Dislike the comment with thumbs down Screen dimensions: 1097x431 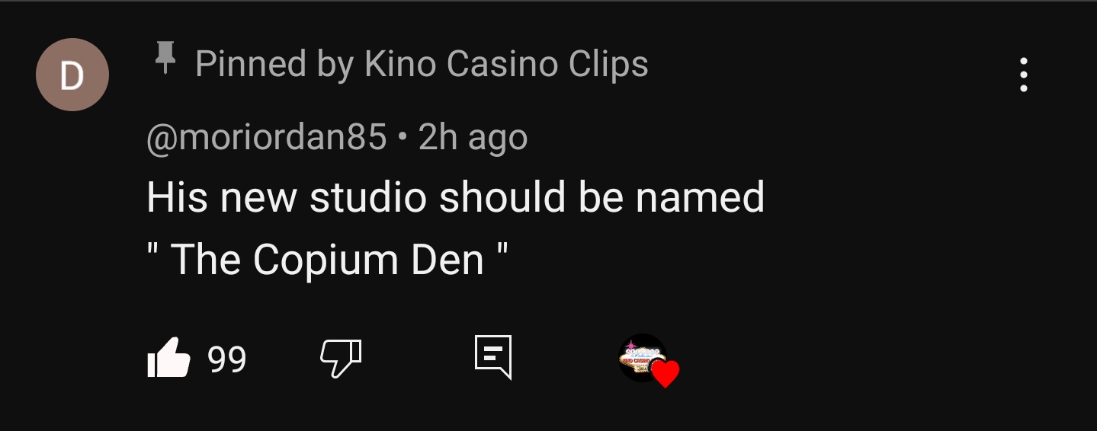pos(340,358)
